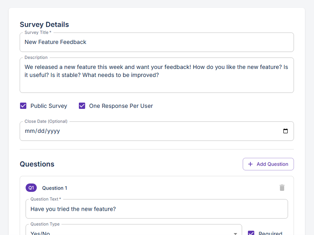Select the Survey Details heading
Image resolution: width=314 pixels, height=235 pixels.
pos(44,24)
